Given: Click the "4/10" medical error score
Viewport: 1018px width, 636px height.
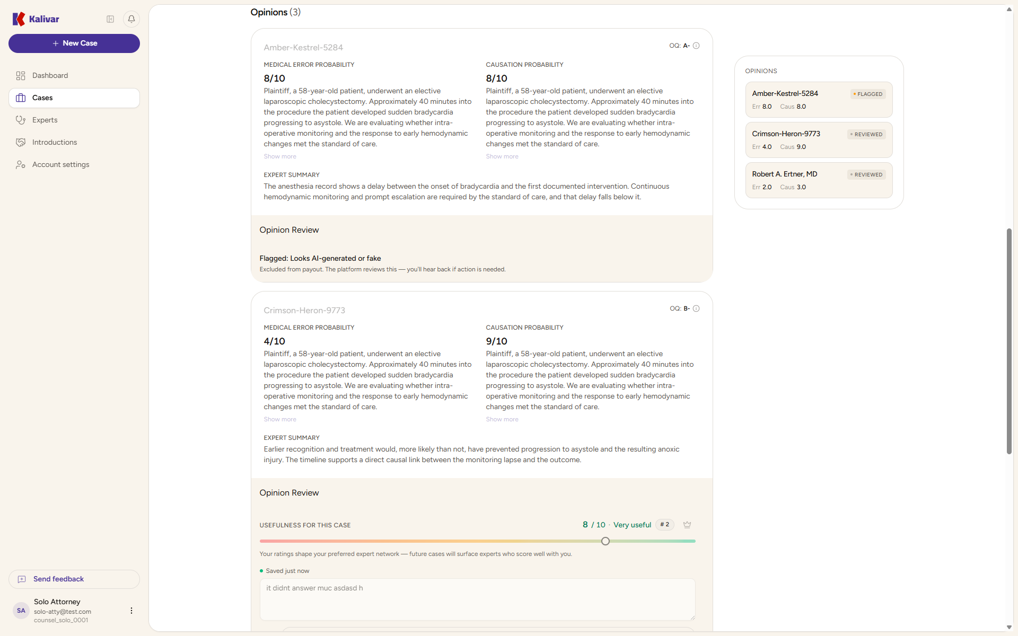Looking at the screenshot, I should coord(275,341).
